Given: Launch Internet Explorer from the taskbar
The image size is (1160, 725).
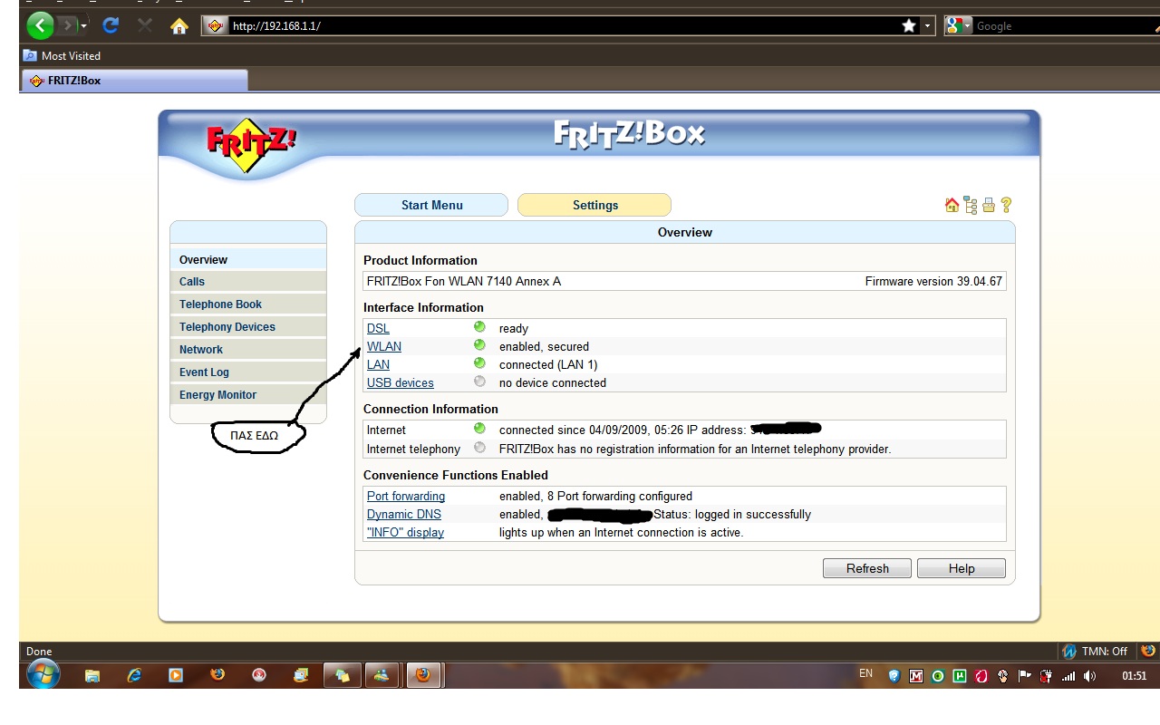Looking at the screenshot, I should 134,675.
